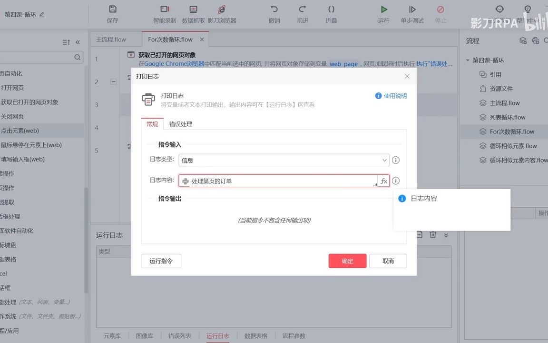
Task: Click the 日志内容 input field
Action: click(x=281, y=181)
